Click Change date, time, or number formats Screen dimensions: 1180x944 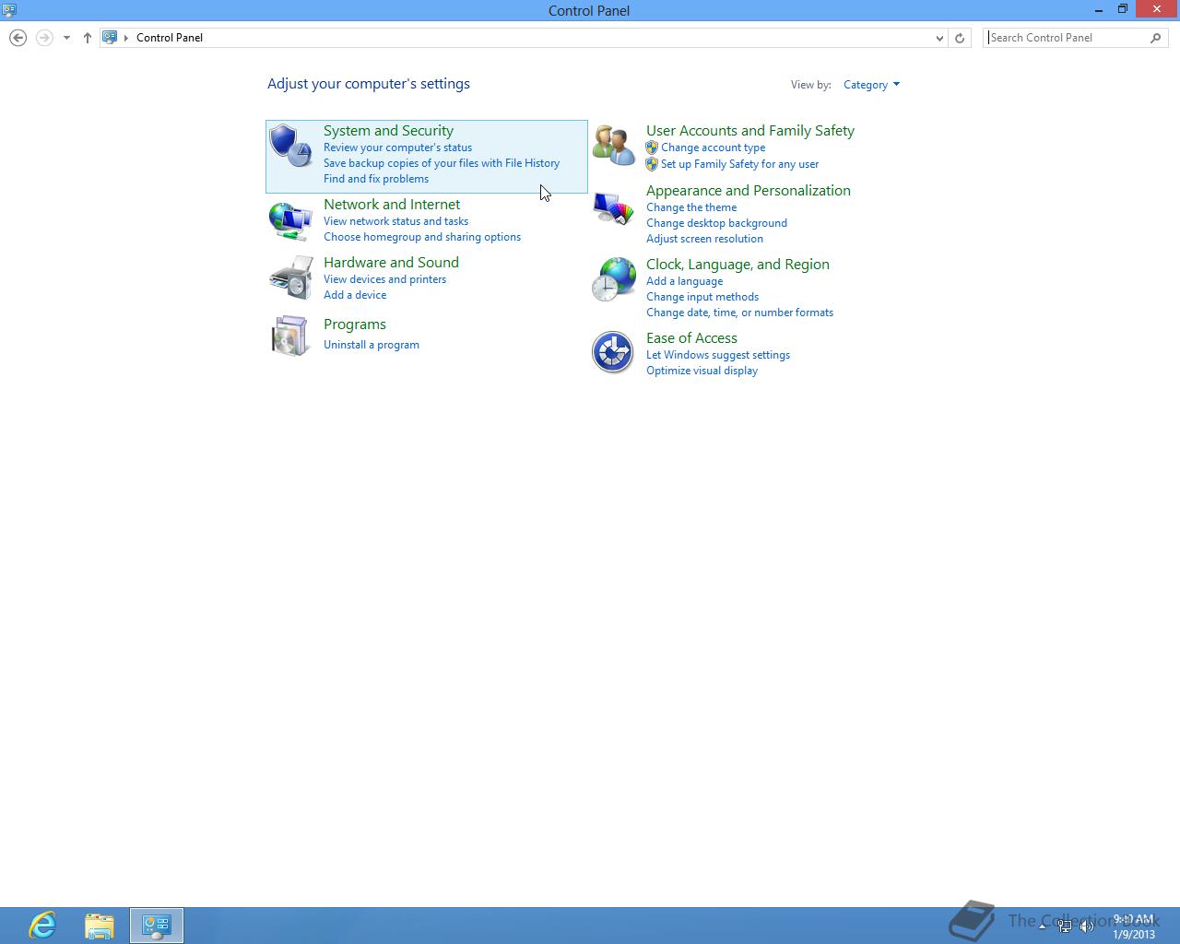click(x=739, y=313)
